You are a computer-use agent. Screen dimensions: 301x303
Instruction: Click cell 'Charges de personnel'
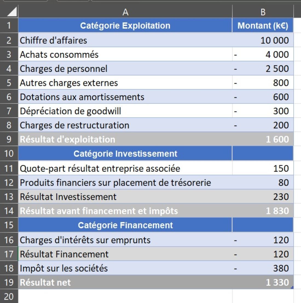(125, 68)
